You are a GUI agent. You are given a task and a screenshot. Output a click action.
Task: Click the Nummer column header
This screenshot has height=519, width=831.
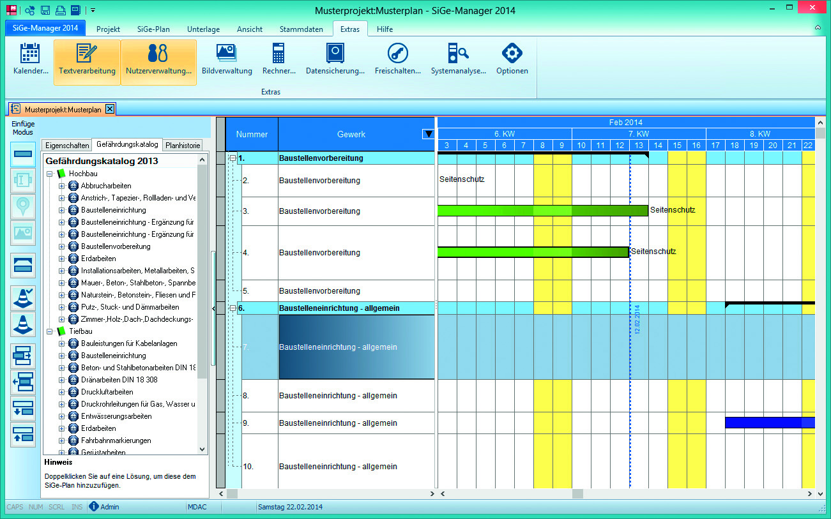pyautogui.click(x=252, y=134)
